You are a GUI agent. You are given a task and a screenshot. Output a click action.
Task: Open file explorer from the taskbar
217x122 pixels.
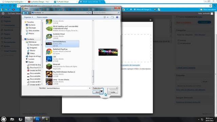tap(12, 119)
